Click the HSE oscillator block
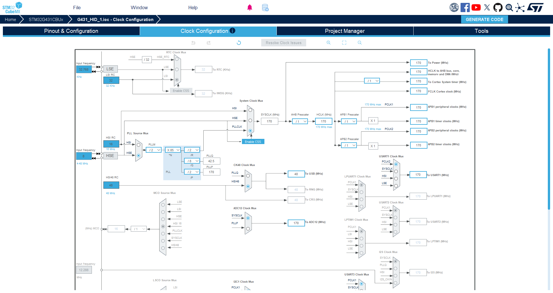The image size is (553, 293). 110,156
